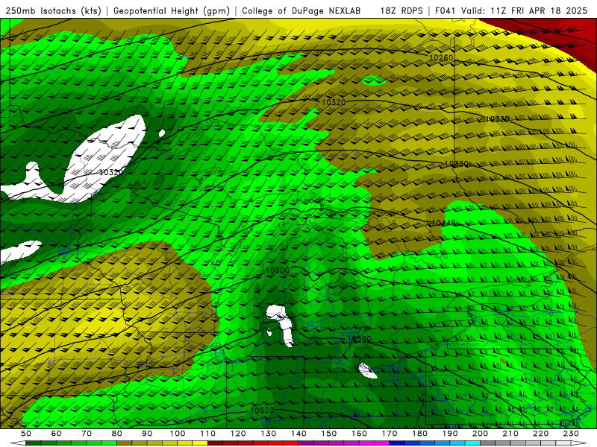Select the 10500 height contour label
Viewport: 597px width, 447px height.
(277, 270)
